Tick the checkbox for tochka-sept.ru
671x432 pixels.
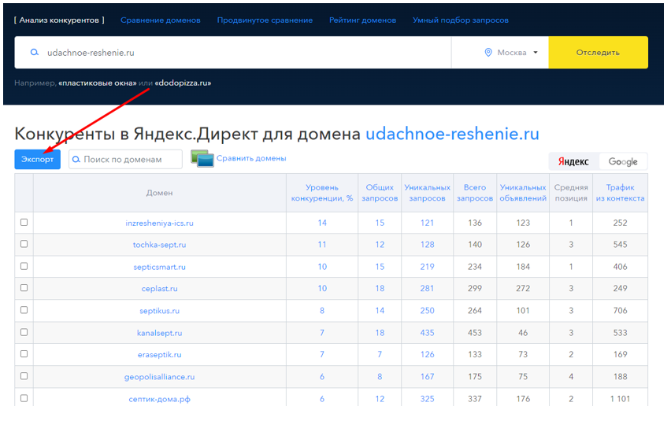24,244
